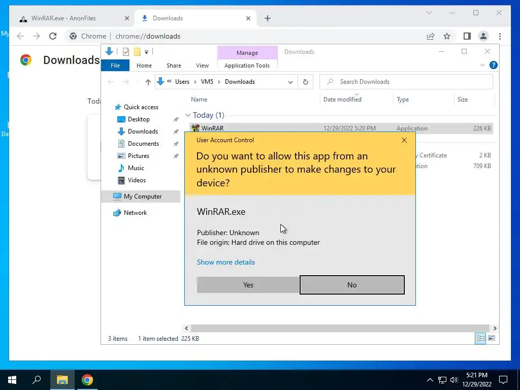Screen dimensions: 520x390
Task: Click New Folder quick access toolbar icon
Action: [137, 51]
